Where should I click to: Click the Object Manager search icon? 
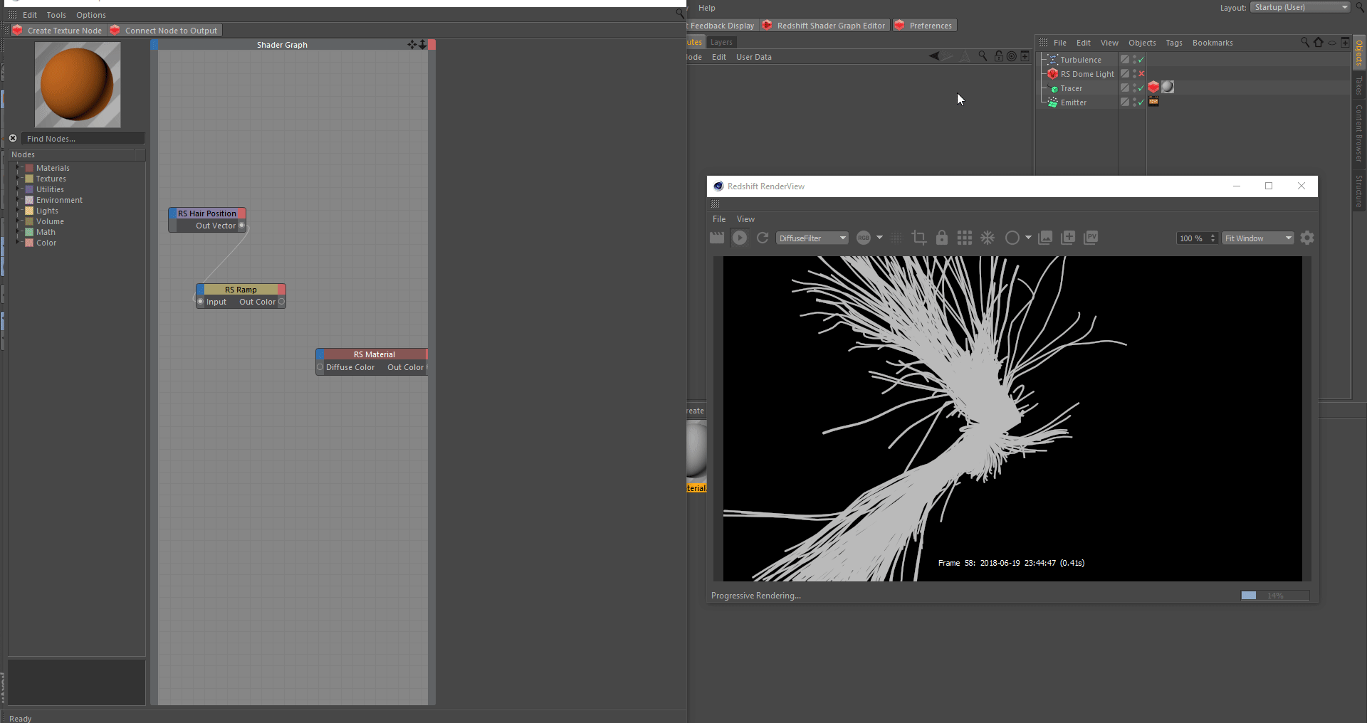pyautogui.click(x=1305, y=43)
